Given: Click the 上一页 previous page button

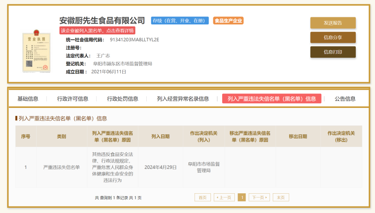Looking at the screenshot, I should (224, 198).
